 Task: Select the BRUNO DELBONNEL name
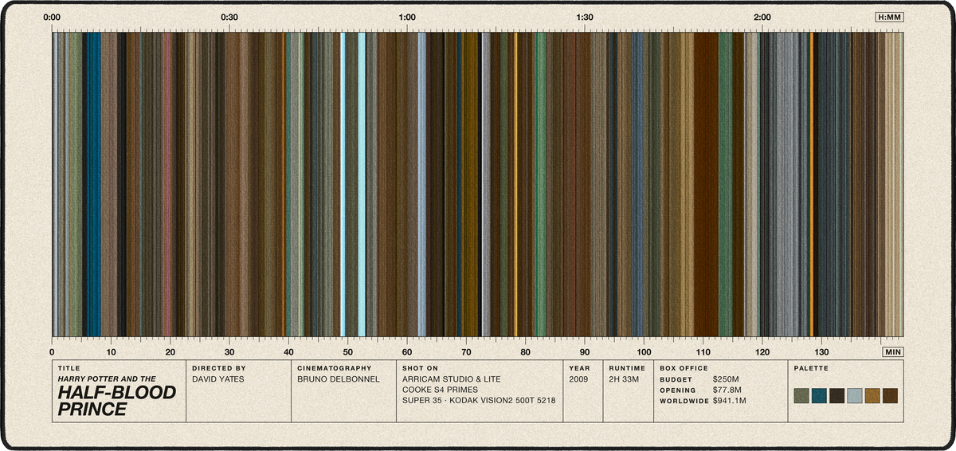pos(339,379)
